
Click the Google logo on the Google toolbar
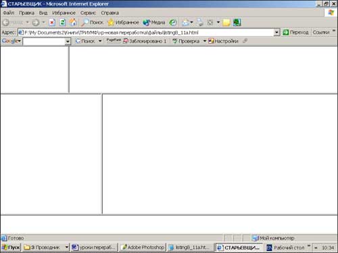click(x=9, y=41)
